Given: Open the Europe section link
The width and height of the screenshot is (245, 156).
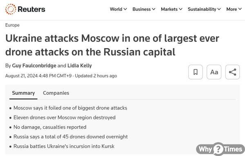Looking at the screenshot, I should (12, 25).
